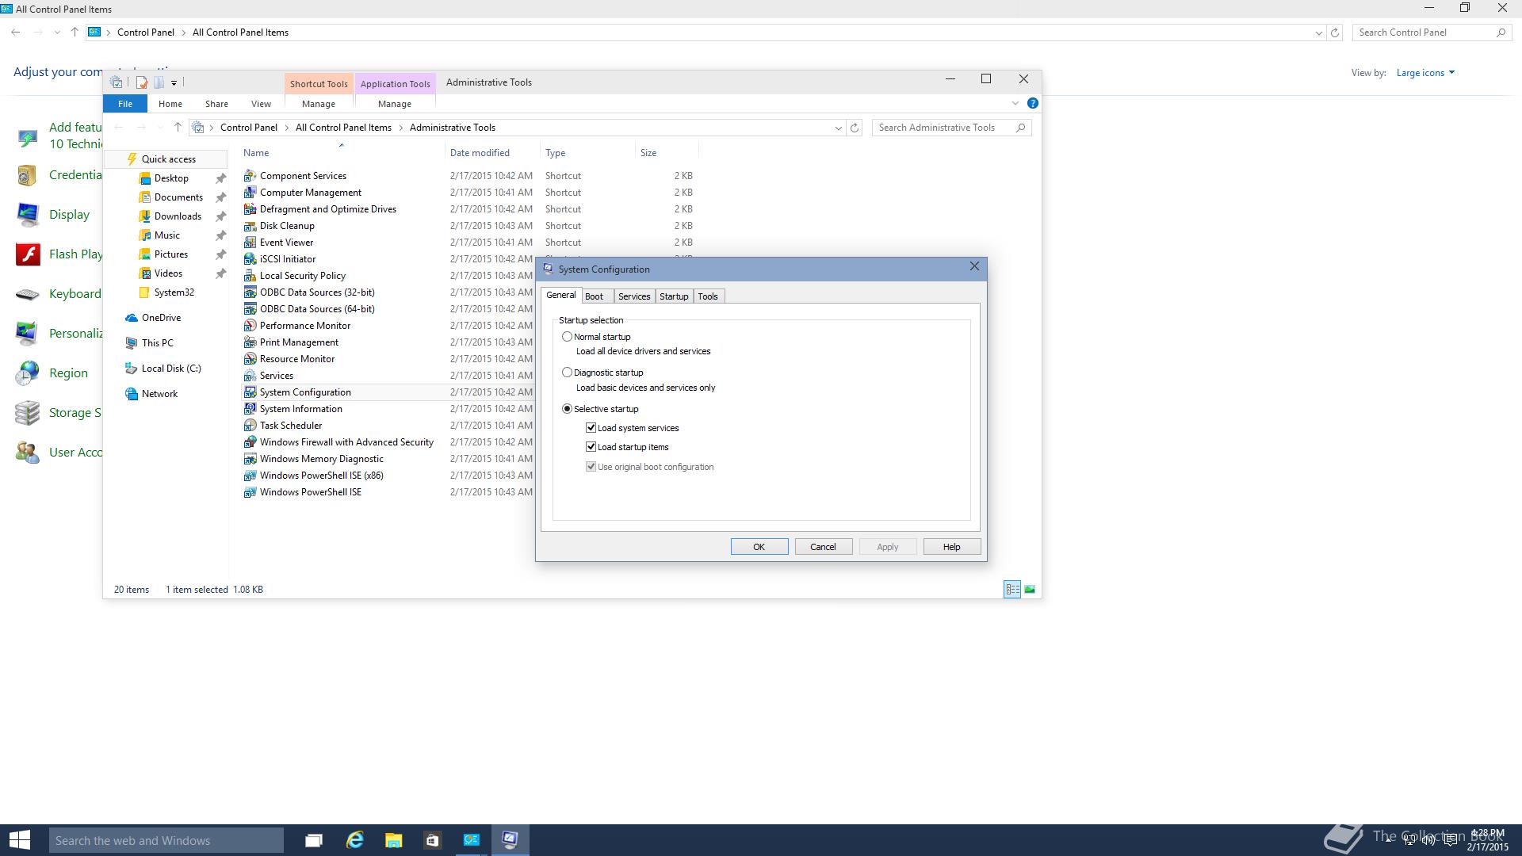The height and width of the screenshot is (856, 1522).
Task: Open the Tools tab in System Configuration
Action: coord(708,296)
